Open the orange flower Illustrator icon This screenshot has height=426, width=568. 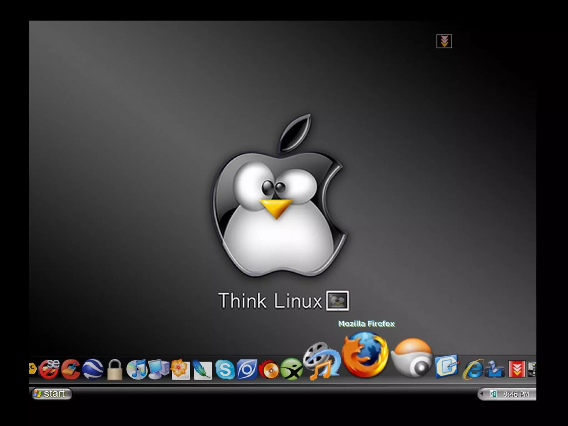(x=180, y=369)
